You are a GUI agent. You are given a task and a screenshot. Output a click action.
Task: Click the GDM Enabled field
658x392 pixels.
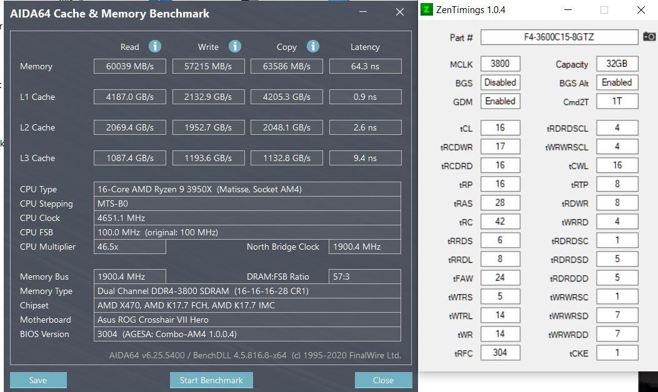[500, 101]
